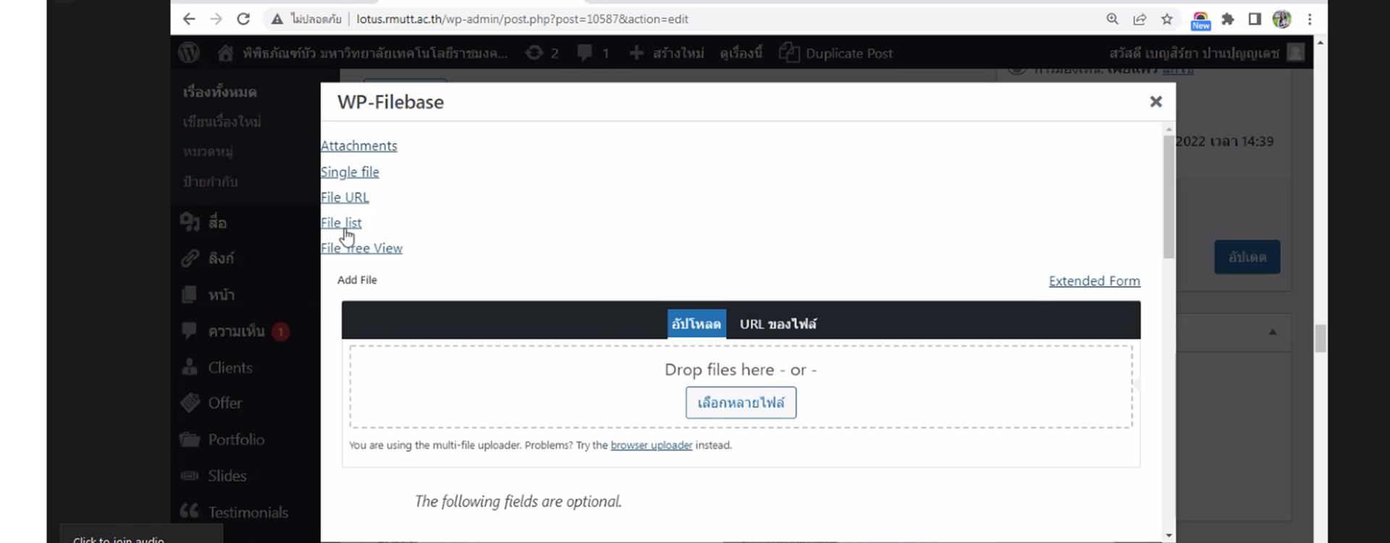Image resolution: width=1390 pixels, height=543 pixels.
Task: Go back with the browser back arrow
Action: pyautogui.click(x=189, y=19)
